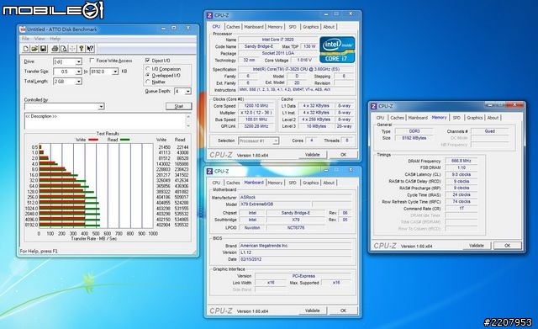Uncheck the Direct I/O checkbox
538x329 pixels.
pos(148,61)
